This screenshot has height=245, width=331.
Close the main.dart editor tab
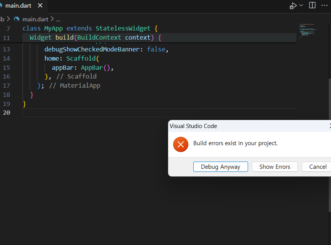(40, 5)
